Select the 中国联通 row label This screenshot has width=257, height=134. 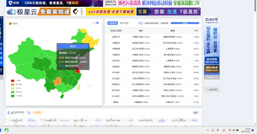click(116, 49)
